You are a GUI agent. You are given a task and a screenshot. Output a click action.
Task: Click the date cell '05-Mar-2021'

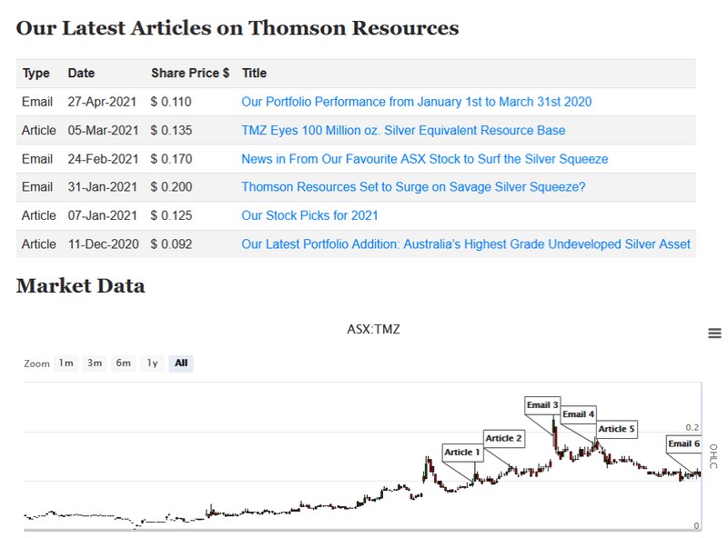point(103,130)
